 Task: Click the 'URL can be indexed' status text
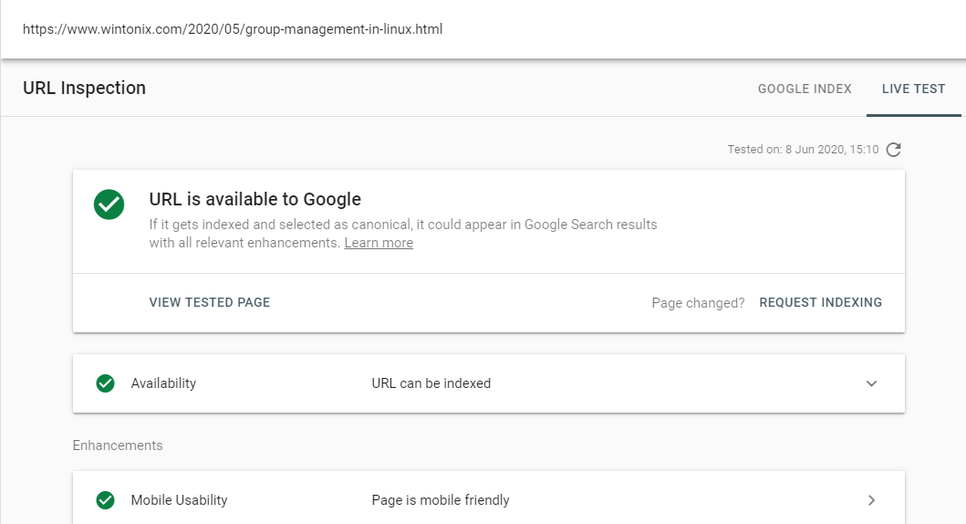431,383
